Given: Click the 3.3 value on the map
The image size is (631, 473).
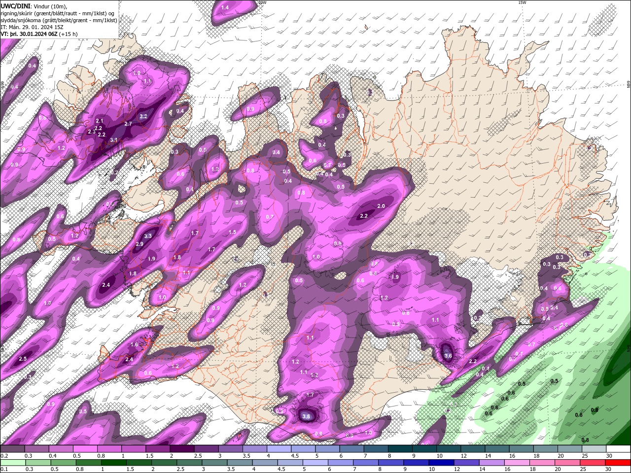Looking at the screenshot, I should pos(148,236).
